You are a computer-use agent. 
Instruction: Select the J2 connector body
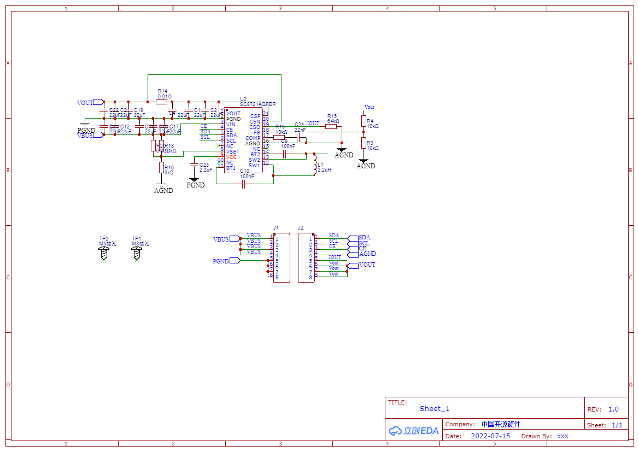pyautogui.click(x=306, y=257)
